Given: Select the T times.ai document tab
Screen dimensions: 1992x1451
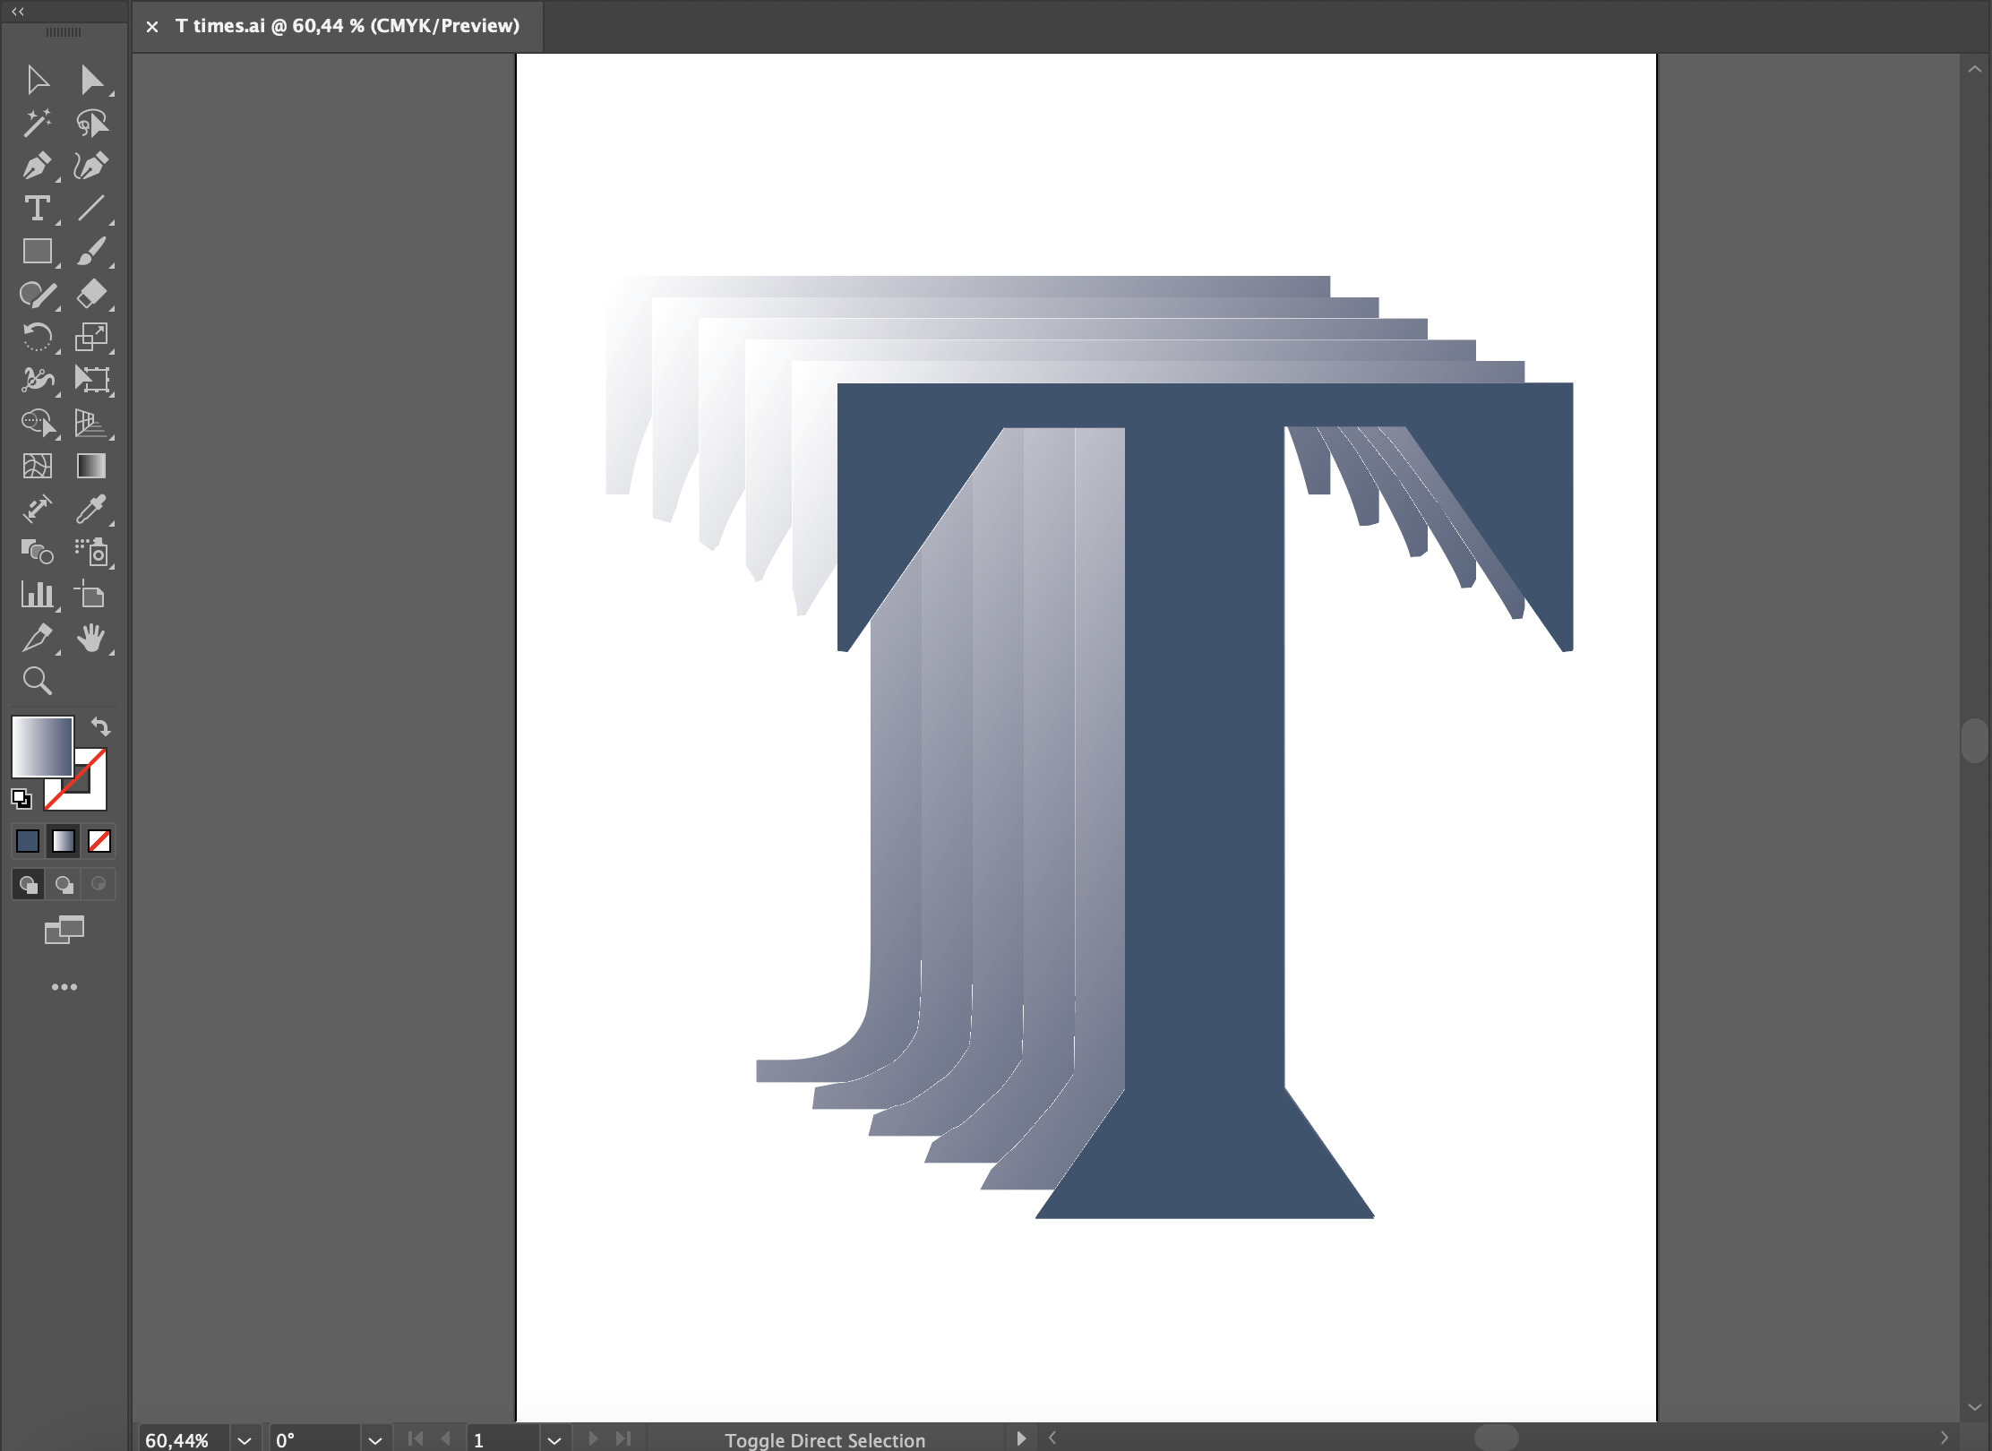Looking at the screenshot, I should (346, 26).
